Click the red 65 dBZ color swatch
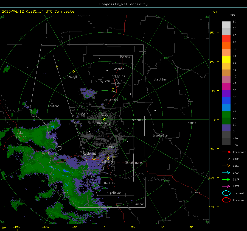The height and width of the screenshot is (231, 247). 226,39
